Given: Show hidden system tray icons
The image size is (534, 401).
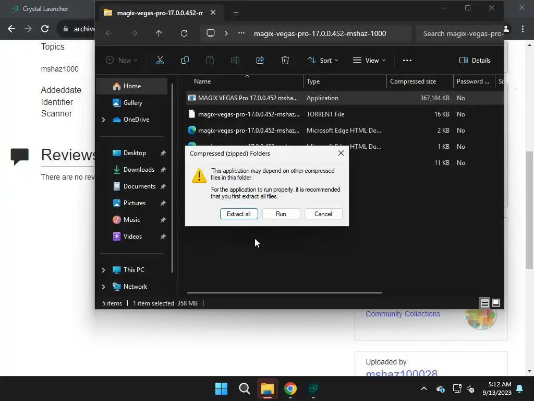Looking at the screenshot, I should click(424, 388).
